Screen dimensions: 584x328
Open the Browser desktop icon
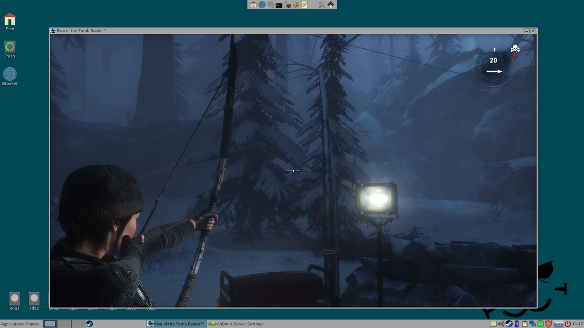click(10, 76)
